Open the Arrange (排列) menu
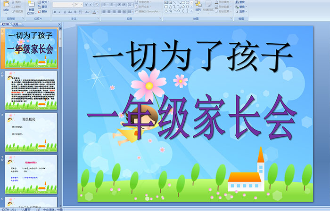330x211 pixels. pyautogui.click(x=198, y=6)
